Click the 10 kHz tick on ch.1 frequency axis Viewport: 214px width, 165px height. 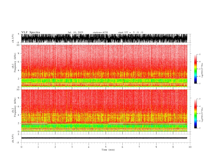tap(18, 45)
